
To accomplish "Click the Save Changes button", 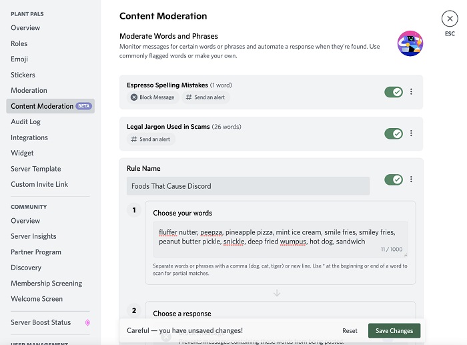I will click(394, 331).
